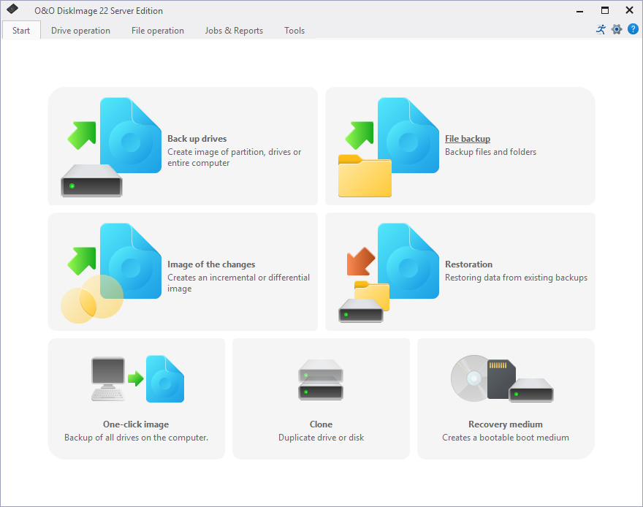
Task: Click the Restoration icon
Action: tap(389, 272)
